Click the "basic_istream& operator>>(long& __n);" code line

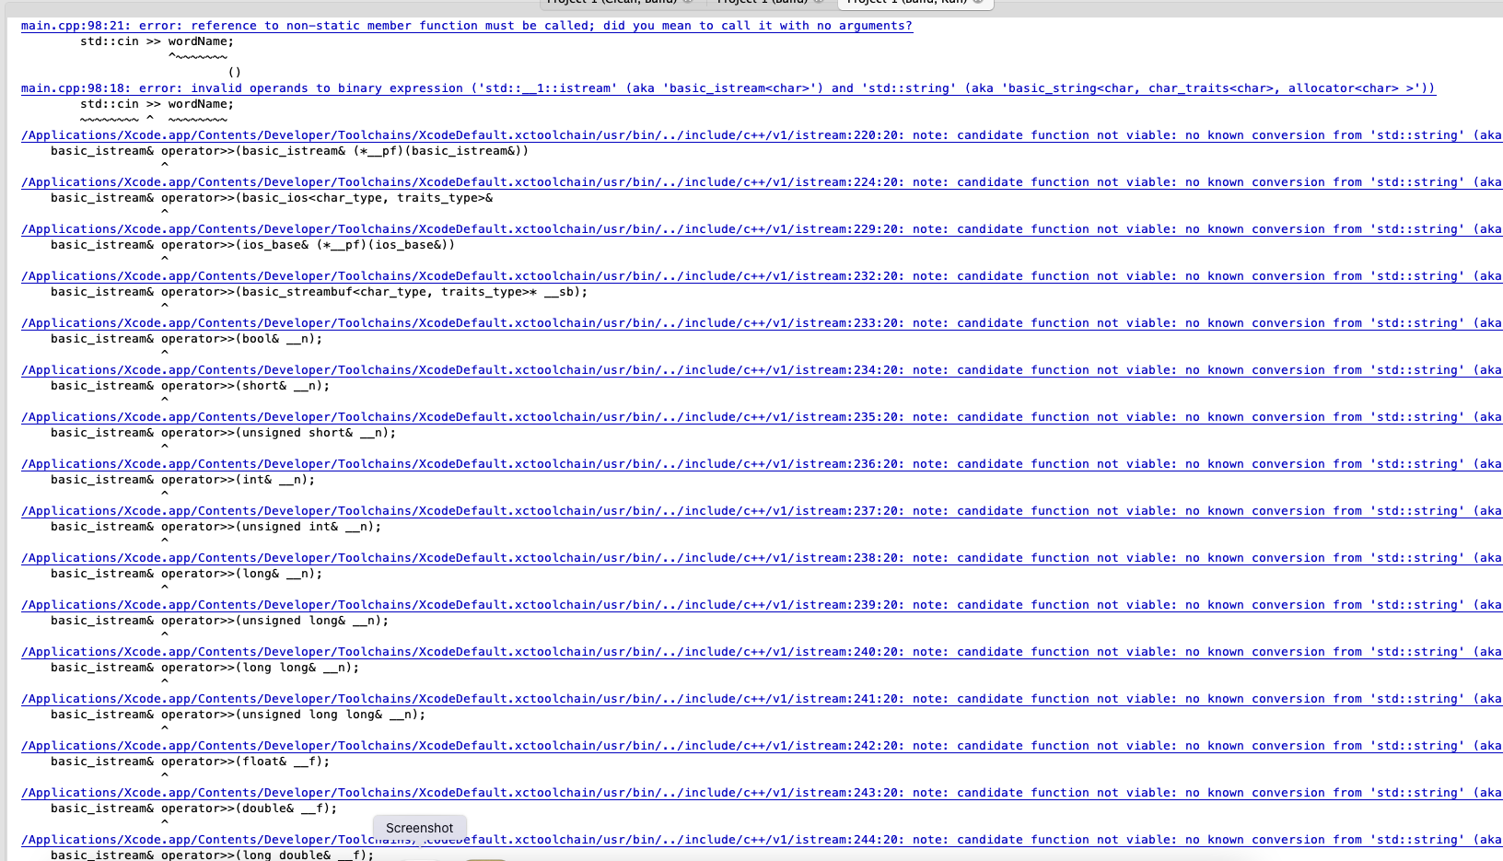187,574
